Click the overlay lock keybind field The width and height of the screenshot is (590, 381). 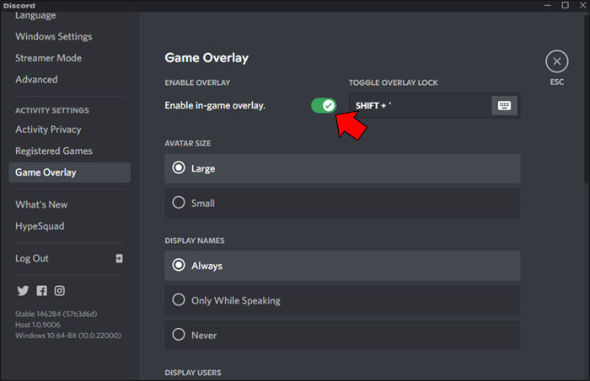(419, 105)
